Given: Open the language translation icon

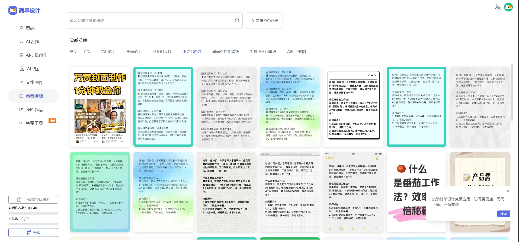Looking at the screenshot, I should (497, 7).
